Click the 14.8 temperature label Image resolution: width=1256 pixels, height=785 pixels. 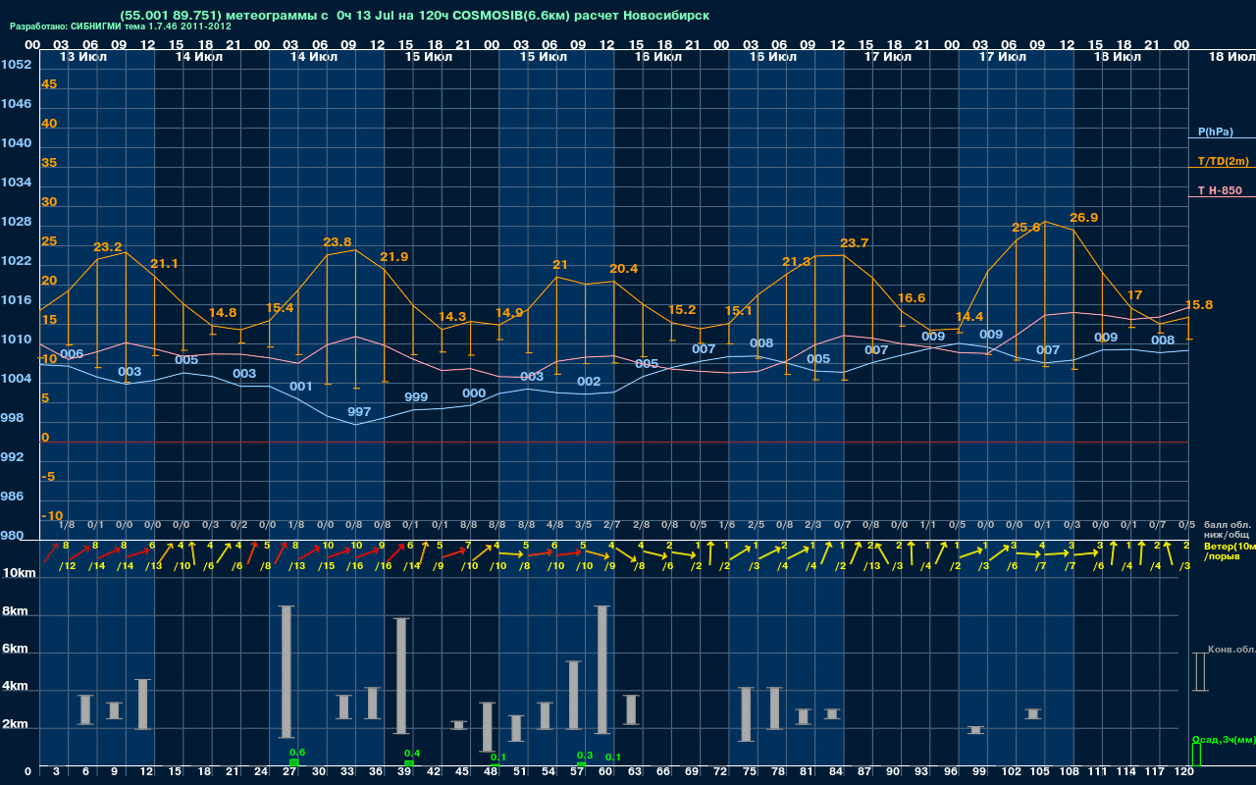pos(223,313)
